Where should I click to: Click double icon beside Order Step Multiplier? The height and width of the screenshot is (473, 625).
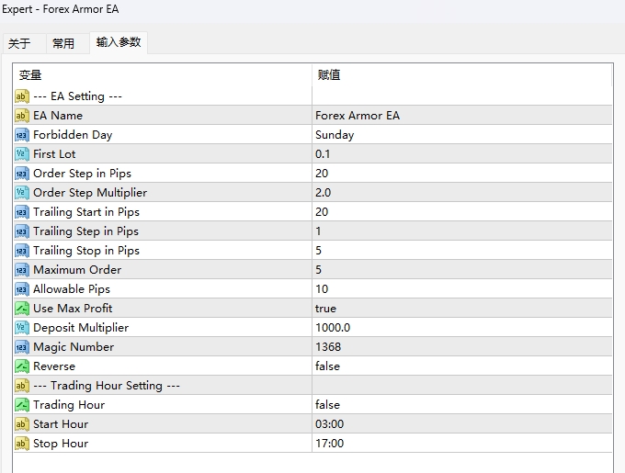coord(22,193)
